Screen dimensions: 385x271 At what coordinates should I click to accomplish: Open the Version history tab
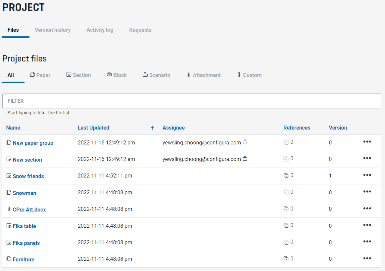(53, 30)
